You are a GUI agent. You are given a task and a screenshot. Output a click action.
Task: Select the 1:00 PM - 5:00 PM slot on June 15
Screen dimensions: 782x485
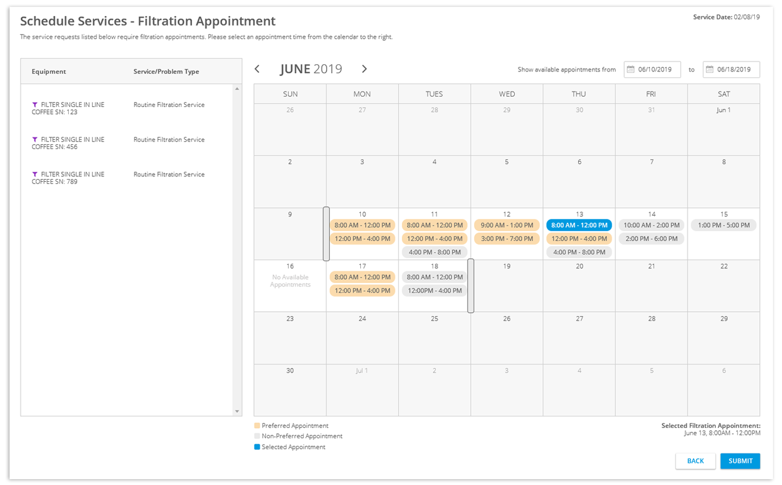click(x=723, y=225)
